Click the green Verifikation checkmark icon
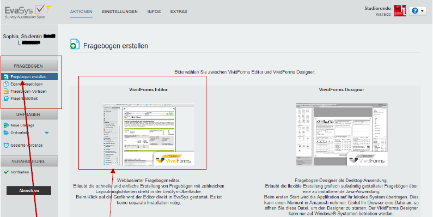Viewport: 433px width, 217px height. coord(6,172)
